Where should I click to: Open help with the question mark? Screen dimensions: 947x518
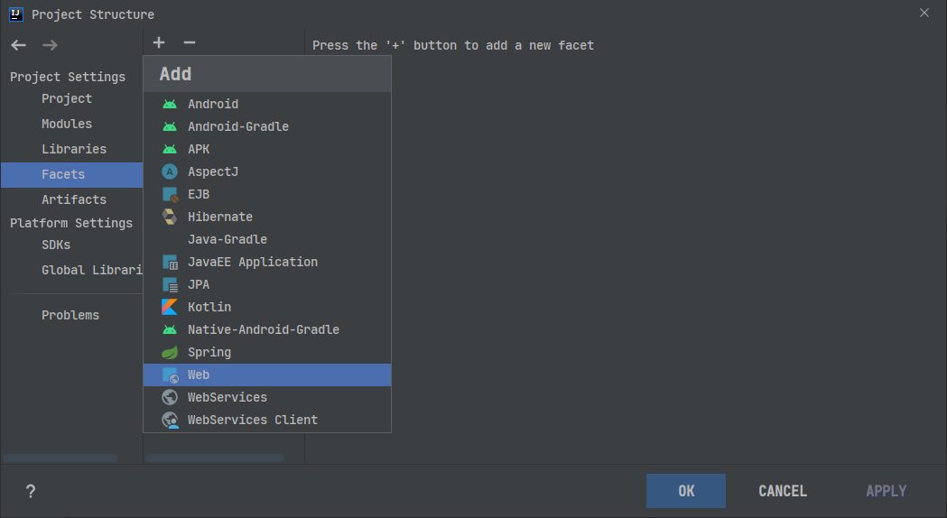pos(31,491)
